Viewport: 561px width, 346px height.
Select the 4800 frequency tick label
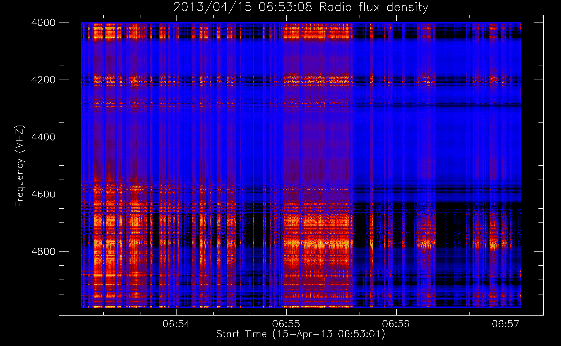coord(43,252)
